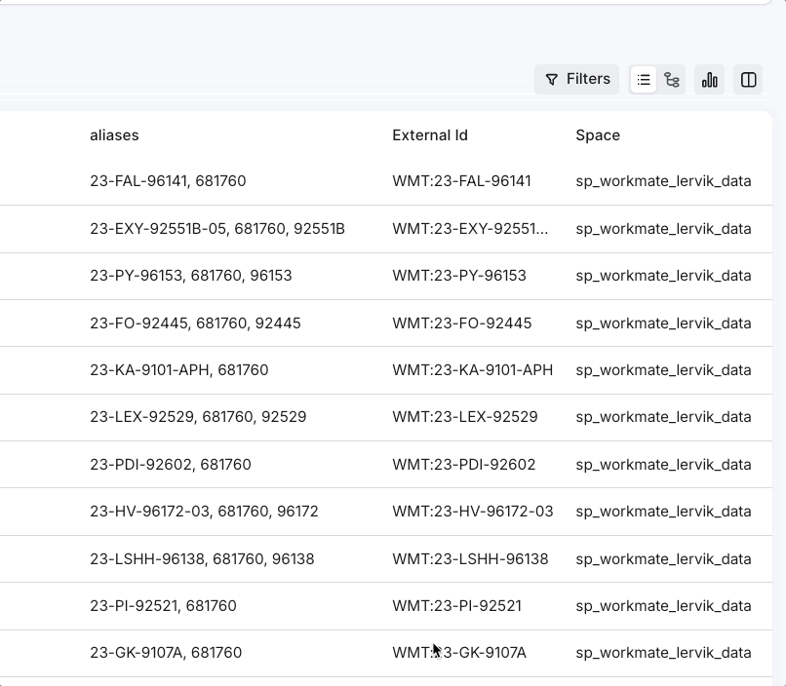Open the Filters button

click(576, 80)
